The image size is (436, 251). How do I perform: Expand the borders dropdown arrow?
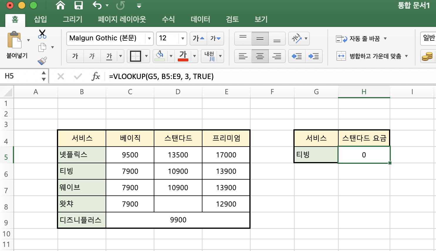146,56
